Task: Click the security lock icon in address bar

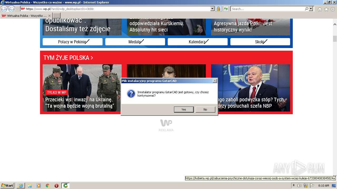Action: (x=218, y=9)
